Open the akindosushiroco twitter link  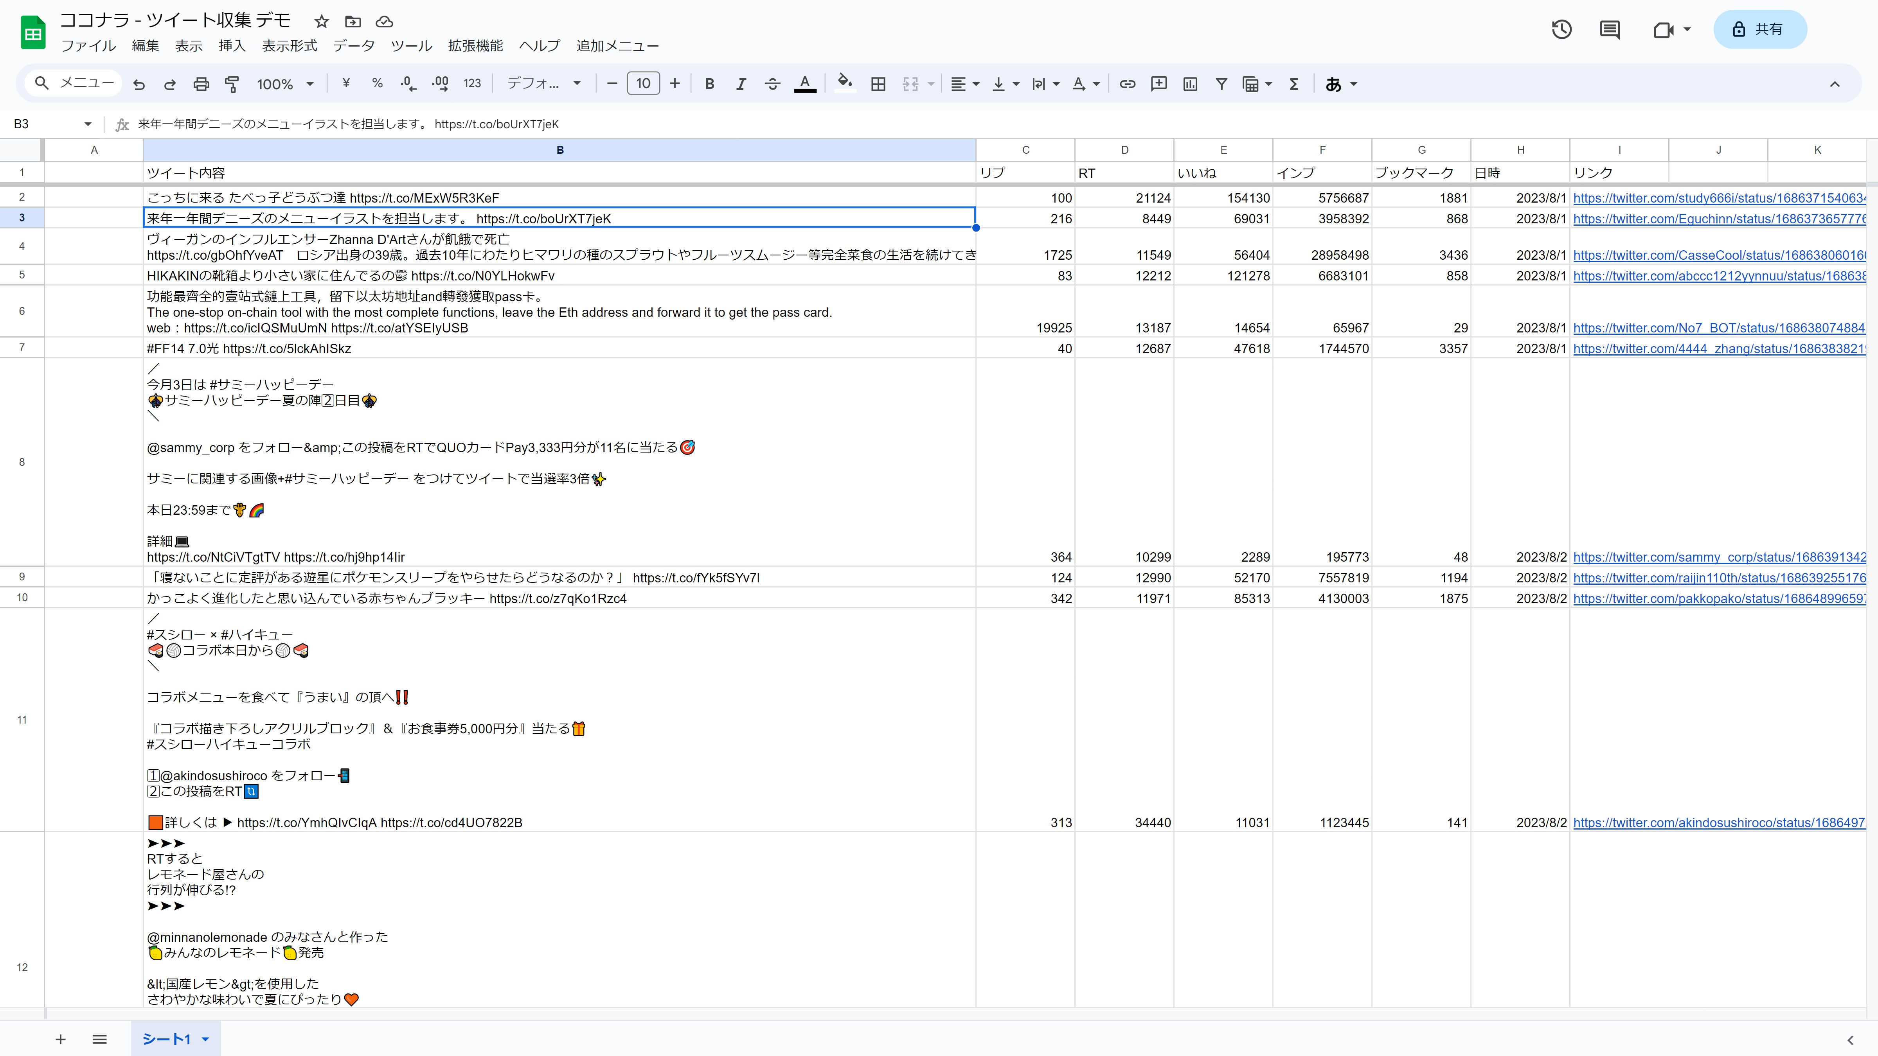pos(1719,822)
